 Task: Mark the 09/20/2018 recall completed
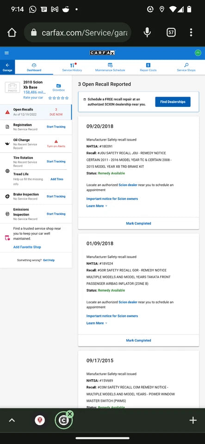tap(138, 223)
